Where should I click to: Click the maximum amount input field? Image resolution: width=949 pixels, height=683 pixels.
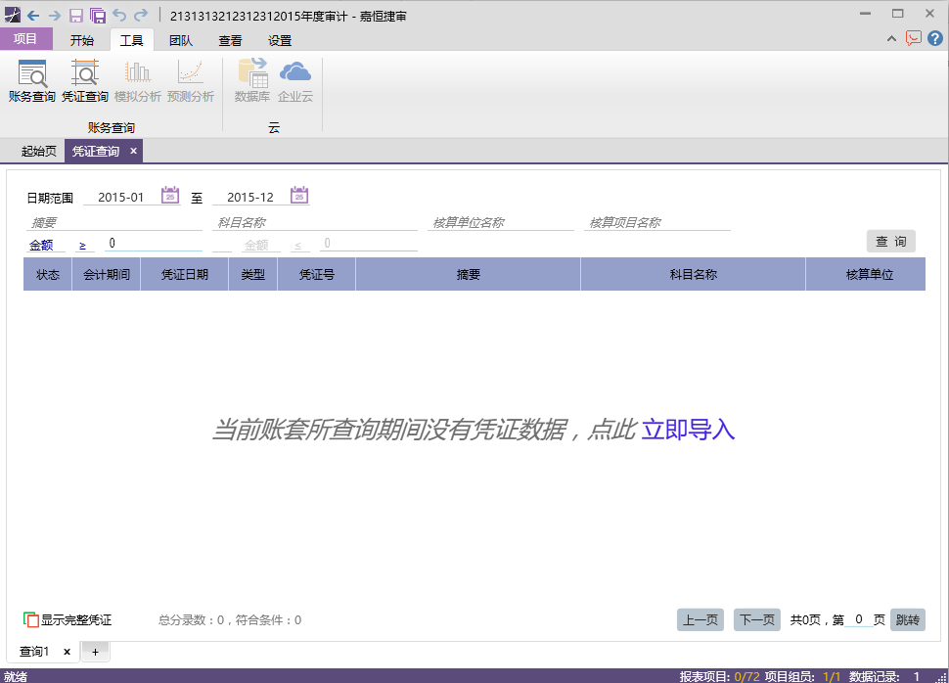point(369,243)
